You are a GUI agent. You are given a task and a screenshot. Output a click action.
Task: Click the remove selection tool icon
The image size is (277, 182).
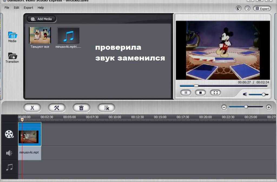pyautogui.click(x=106, y=108)
